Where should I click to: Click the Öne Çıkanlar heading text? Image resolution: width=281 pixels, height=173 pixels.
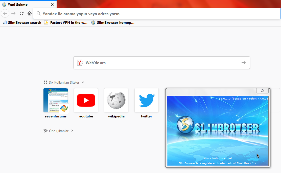pyautogui.click(x=59, y=131)
